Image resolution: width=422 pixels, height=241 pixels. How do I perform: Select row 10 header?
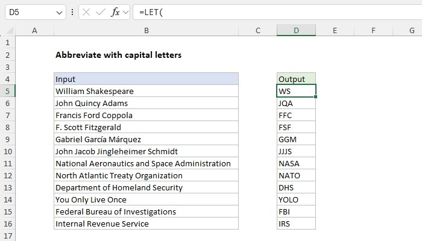tap(7, 151)
